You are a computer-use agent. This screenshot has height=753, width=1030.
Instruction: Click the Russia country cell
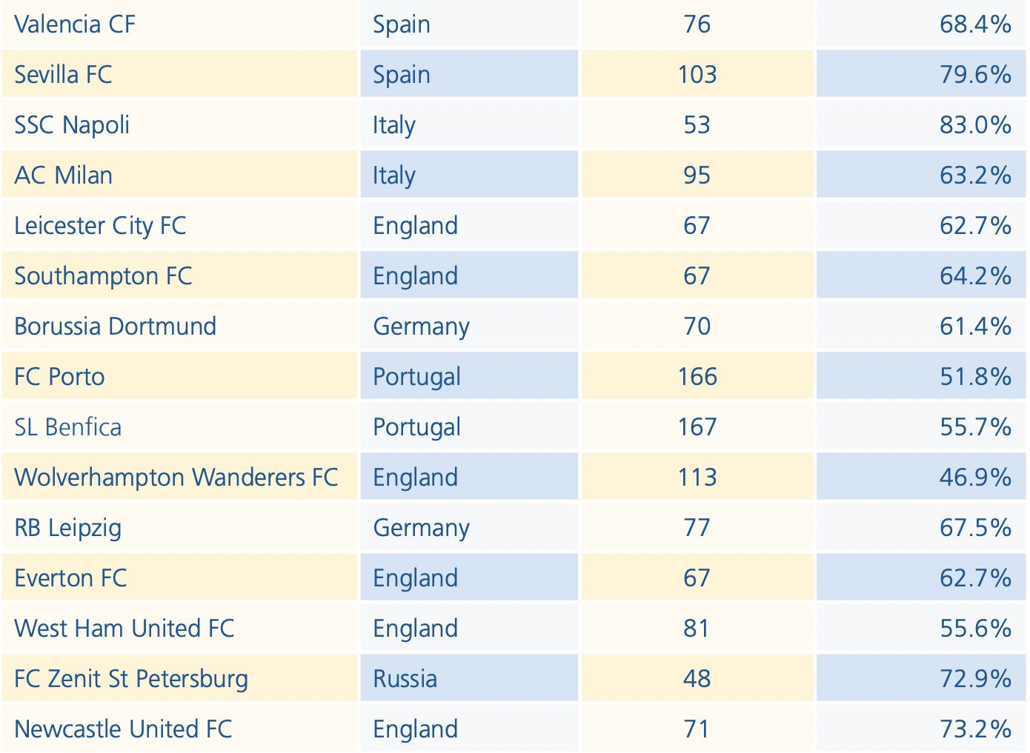[469, 678]
